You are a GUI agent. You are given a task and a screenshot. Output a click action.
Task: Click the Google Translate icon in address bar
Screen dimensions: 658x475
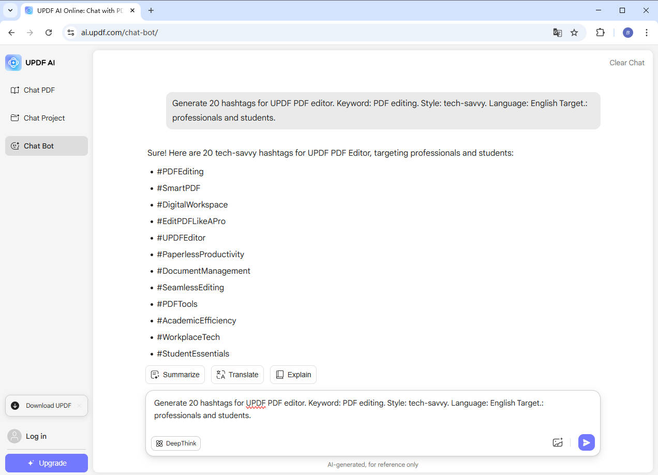(557, 33)
